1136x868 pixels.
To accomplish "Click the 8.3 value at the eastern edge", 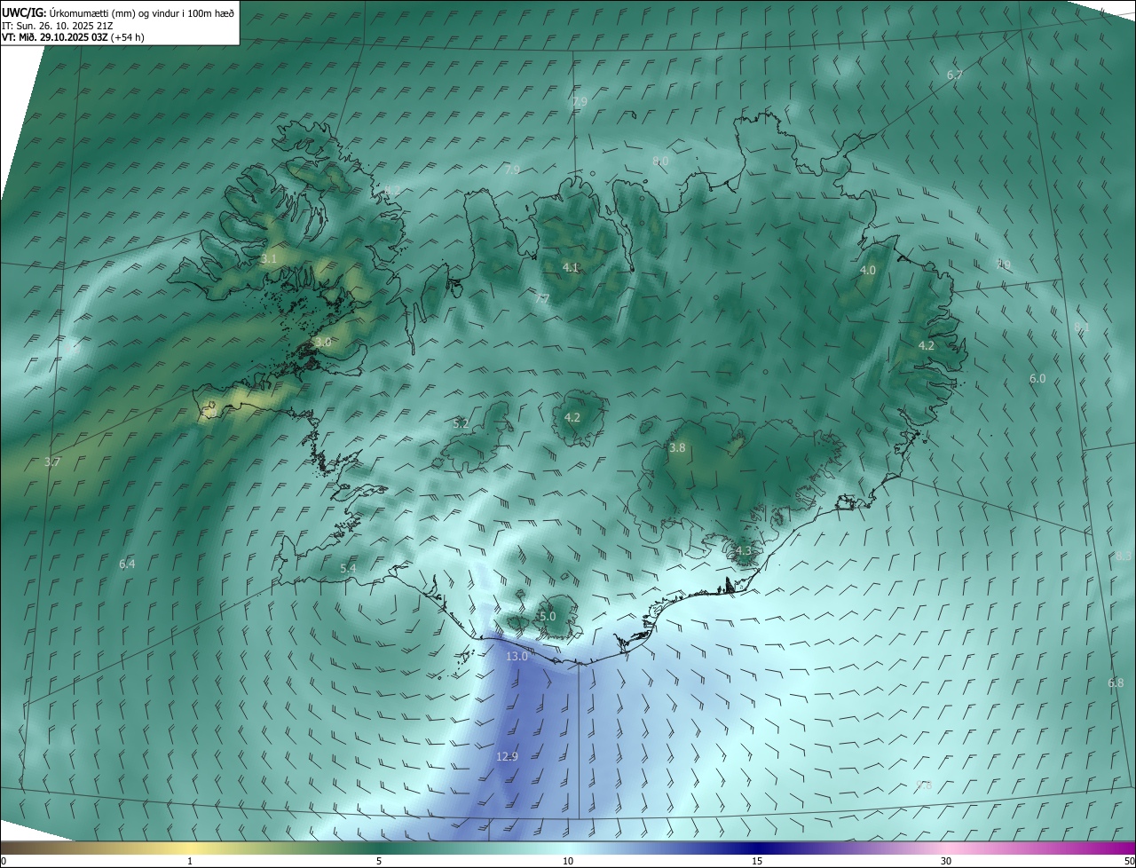I will [x=1124, y=556].
